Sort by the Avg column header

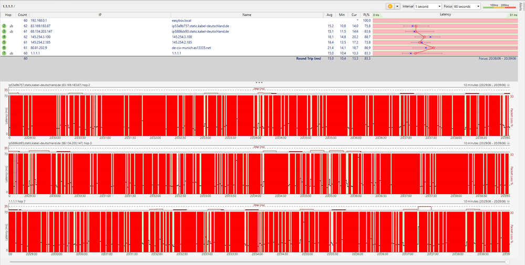[330, 15]
